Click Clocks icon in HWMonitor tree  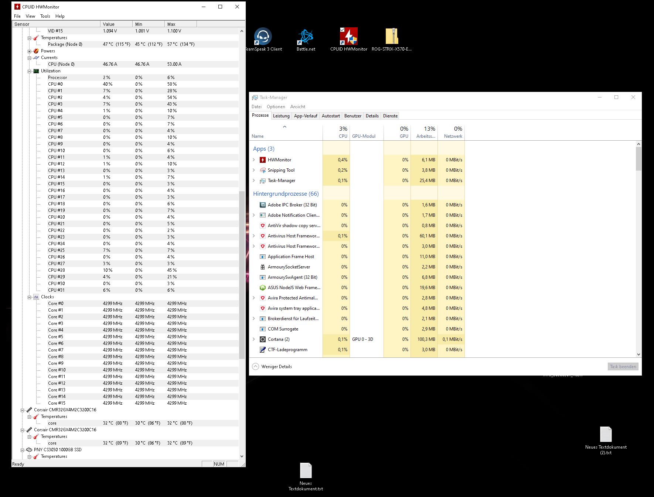[36, 297]
